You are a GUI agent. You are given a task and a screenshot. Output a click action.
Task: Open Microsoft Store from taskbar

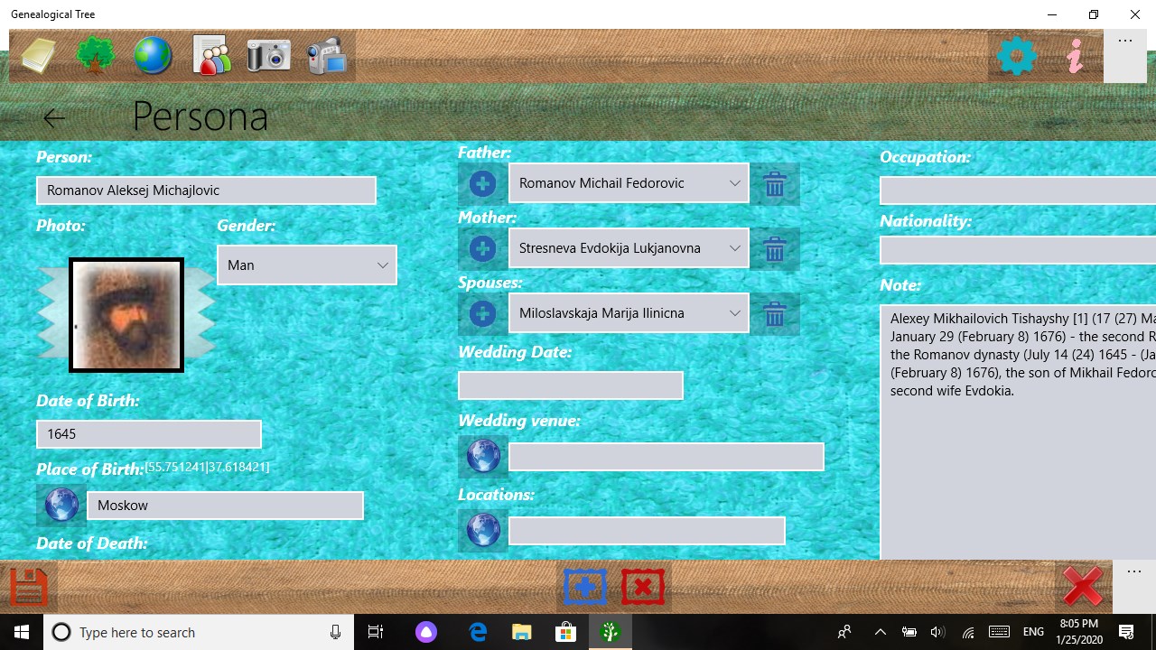point(565,632)
